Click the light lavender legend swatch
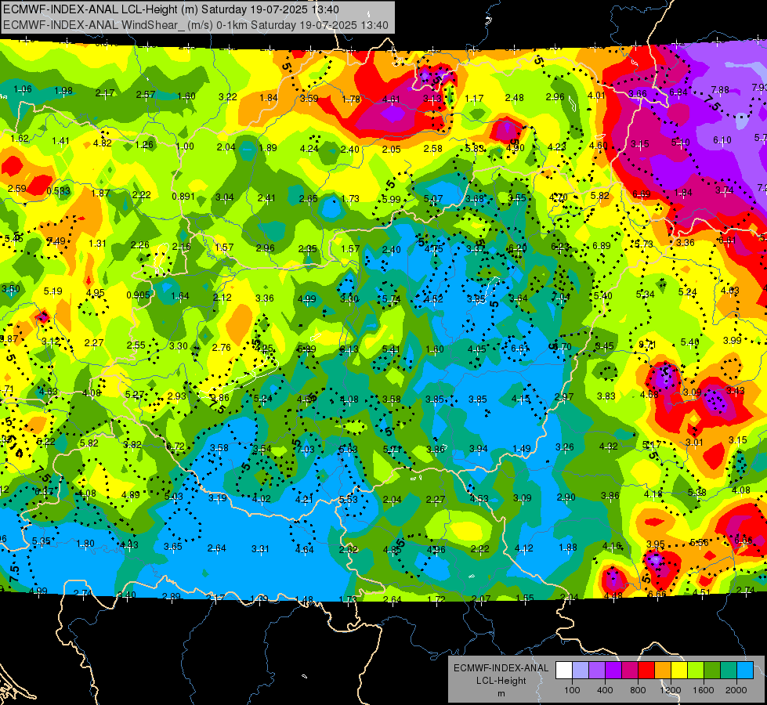 tap(581, 670)
